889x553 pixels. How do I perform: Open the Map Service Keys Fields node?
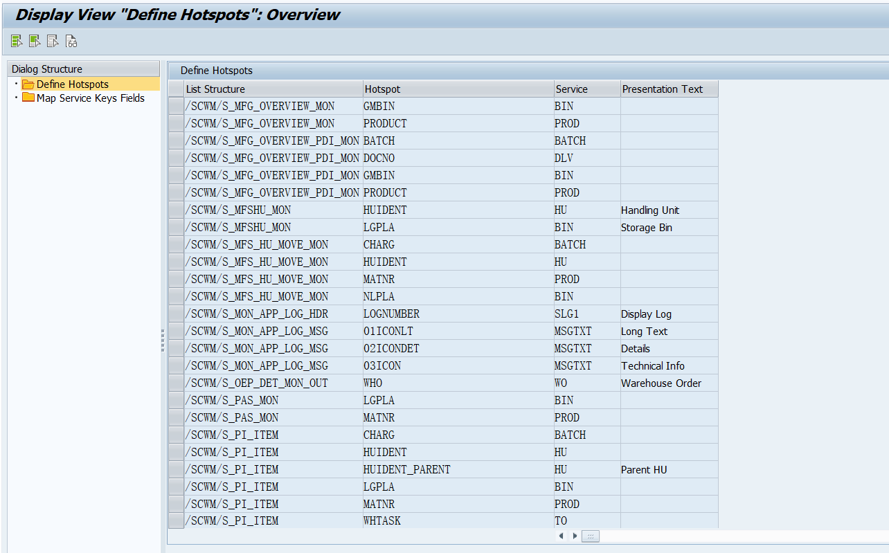pos(91,98)
